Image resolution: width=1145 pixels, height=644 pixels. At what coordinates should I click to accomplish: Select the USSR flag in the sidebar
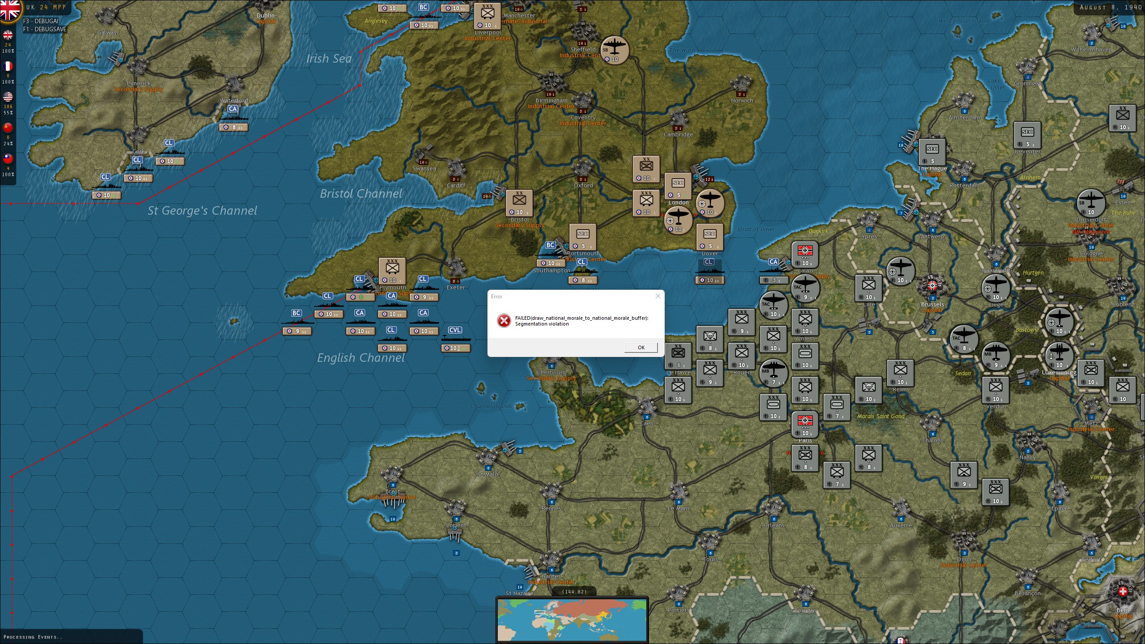point(8,128)
